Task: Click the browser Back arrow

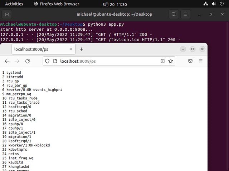Action: [7, 61]
